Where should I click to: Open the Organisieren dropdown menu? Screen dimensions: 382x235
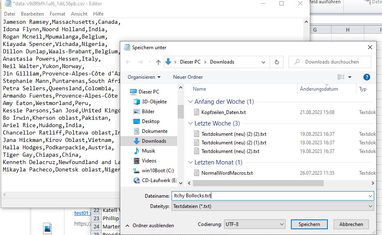(144, 77)
